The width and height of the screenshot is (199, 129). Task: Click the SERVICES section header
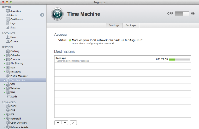pyautogui.click(x=7, y=47)
